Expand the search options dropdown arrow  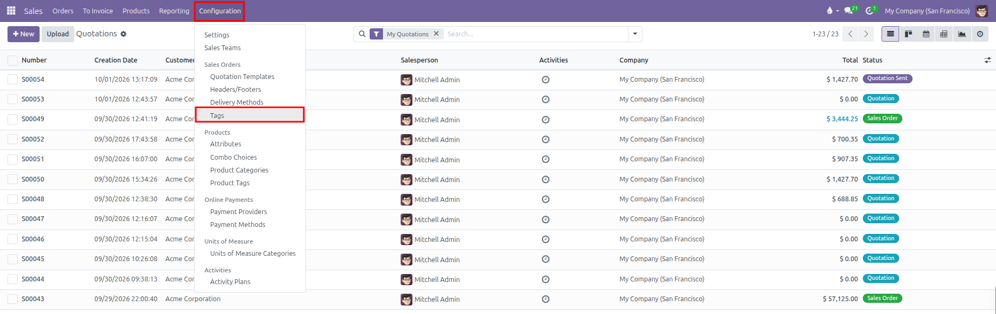pyautogui.click(x=635, y=34)
